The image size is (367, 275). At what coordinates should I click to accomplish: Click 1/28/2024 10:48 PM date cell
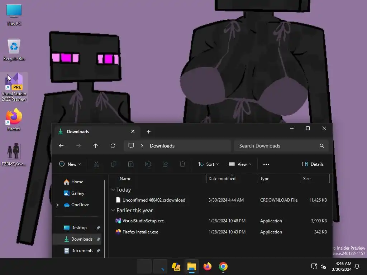[227, 221]
